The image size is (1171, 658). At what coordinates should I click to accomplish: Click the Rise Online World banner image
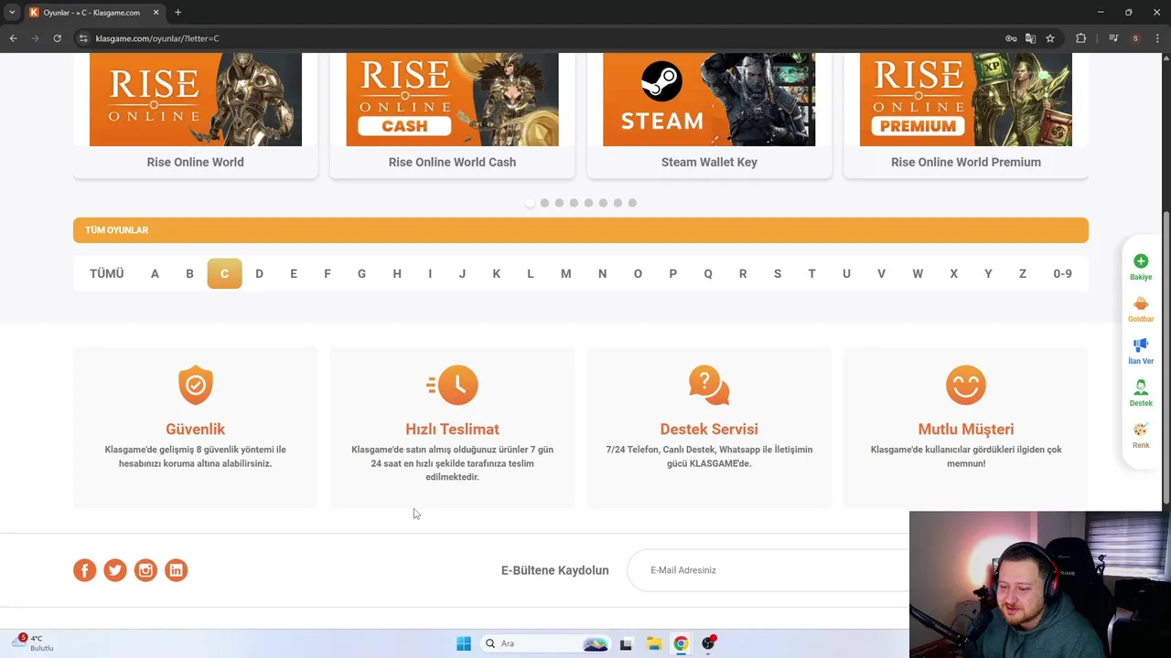pyautogui.click(x=195, y=99)
